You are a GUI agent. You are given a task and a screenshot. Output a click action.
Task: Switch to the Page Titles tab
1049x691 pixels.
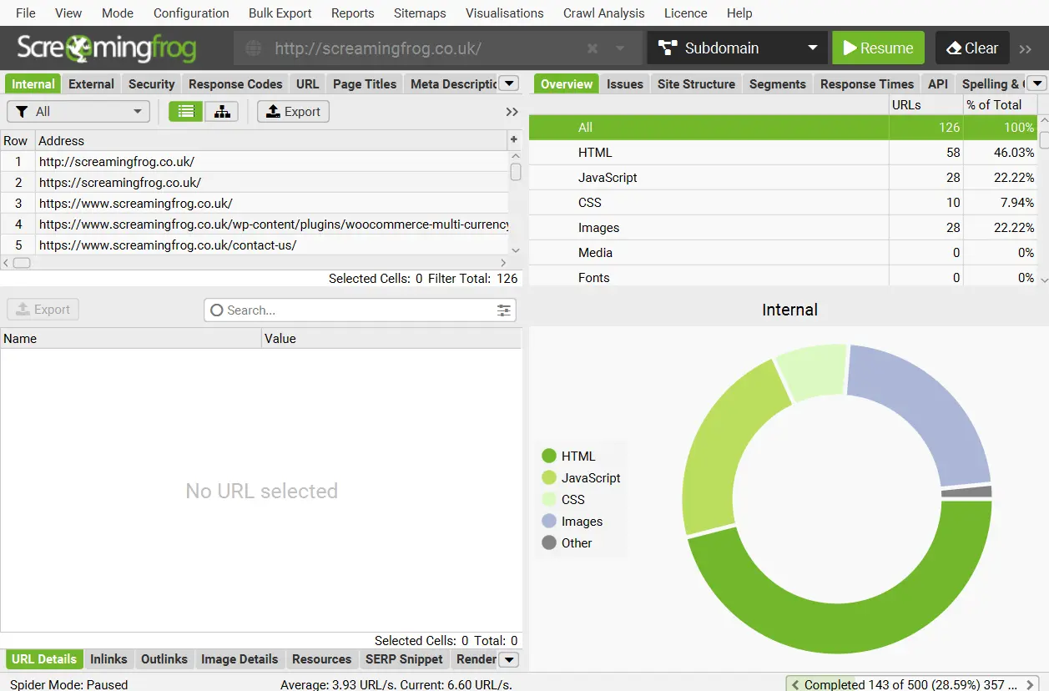(365, 83)
